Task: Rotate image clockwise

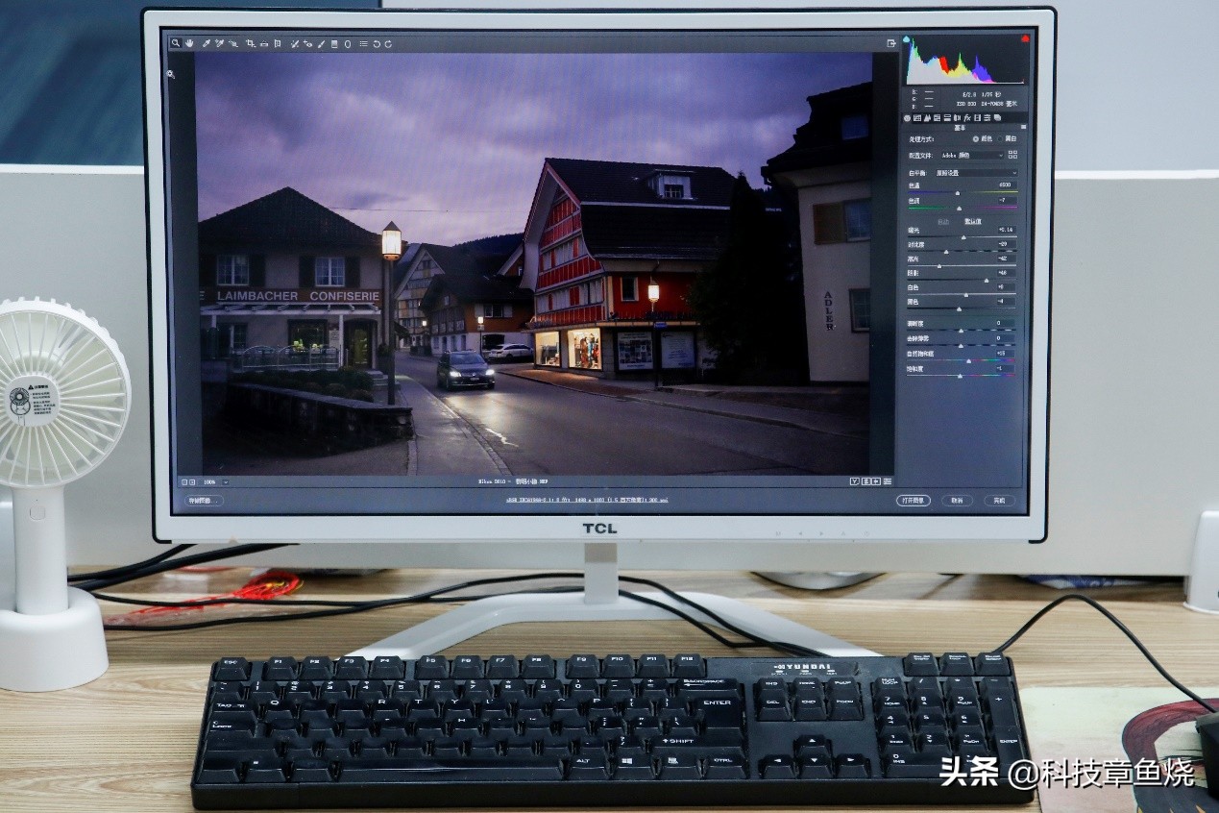Action: (389, 43)
